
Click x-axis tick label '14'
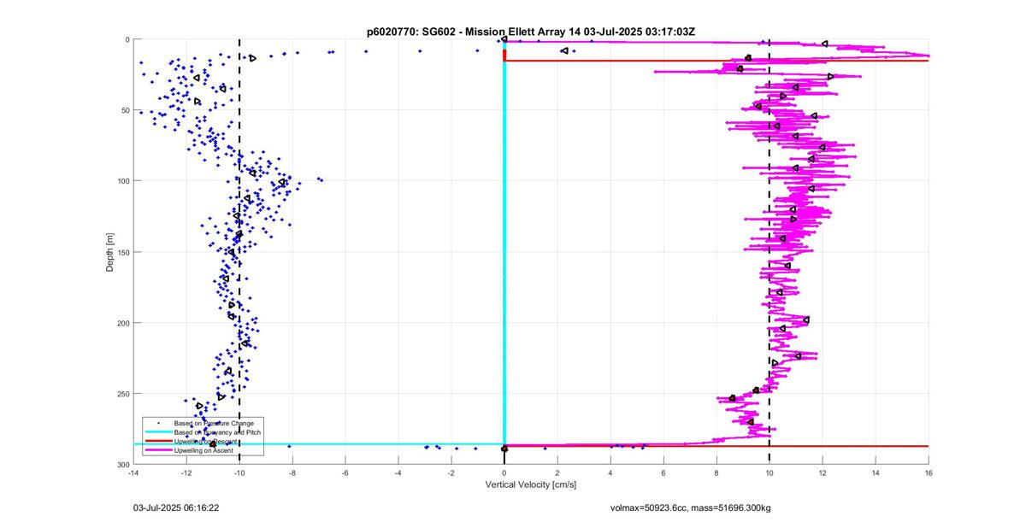[876, 472]
